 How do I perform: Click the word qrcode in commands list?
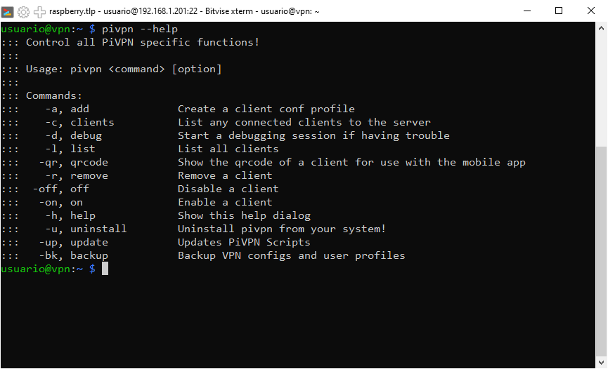(x=89, y=162)
